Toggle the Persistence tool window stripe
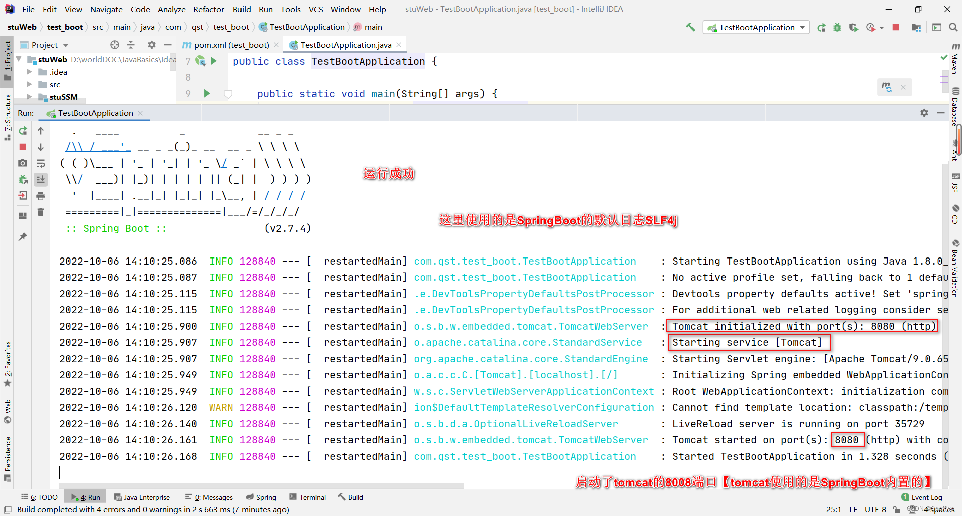 [7, 459]
